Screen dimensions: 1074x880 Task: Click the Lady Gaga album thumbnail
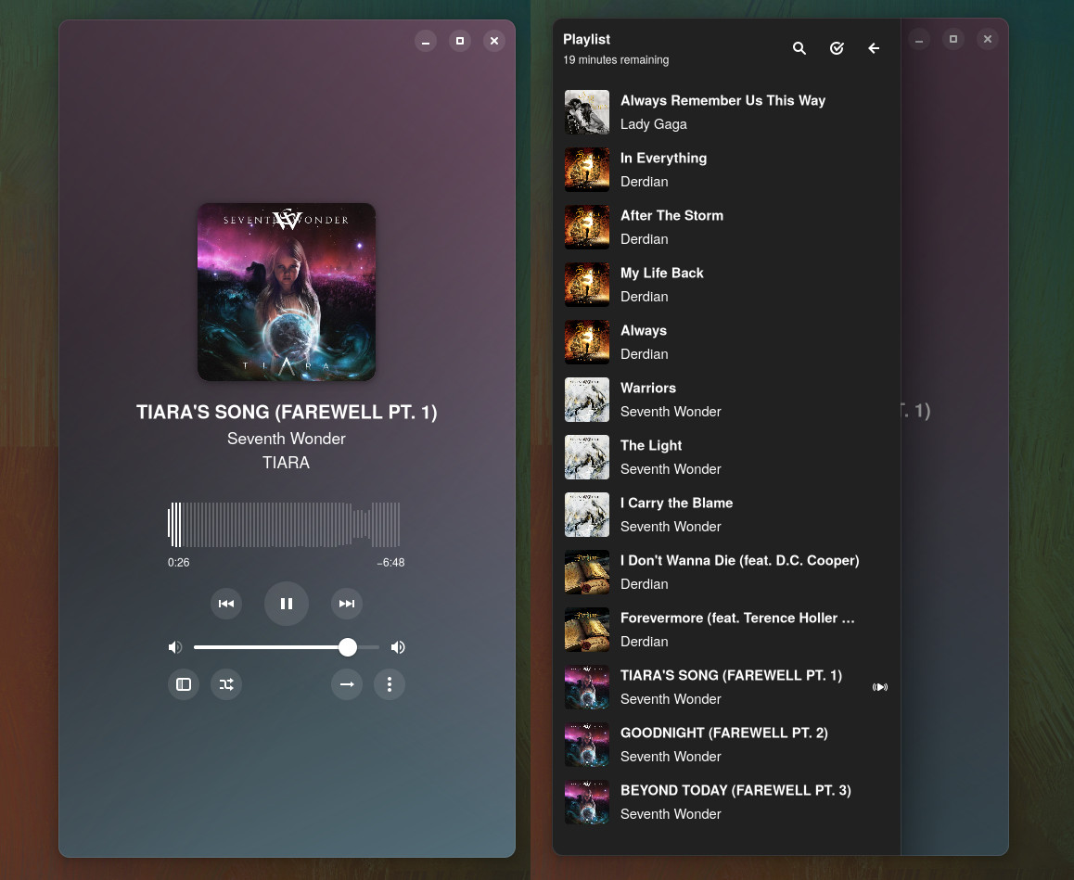(587, 112)
